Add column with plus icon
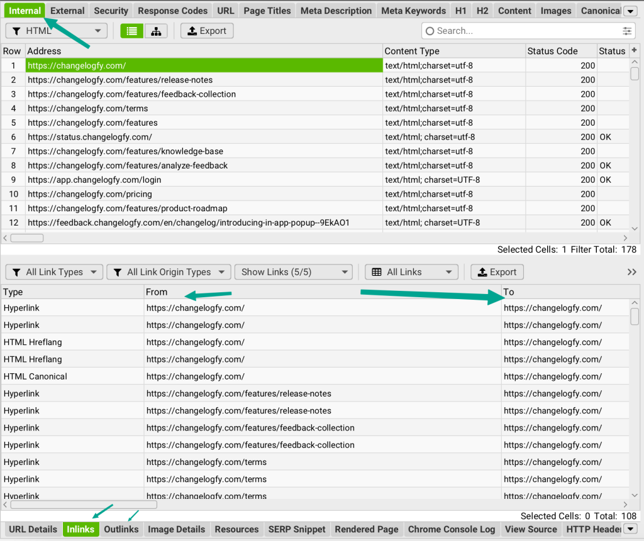The image size is (644, 541). [x=634, y=50]
